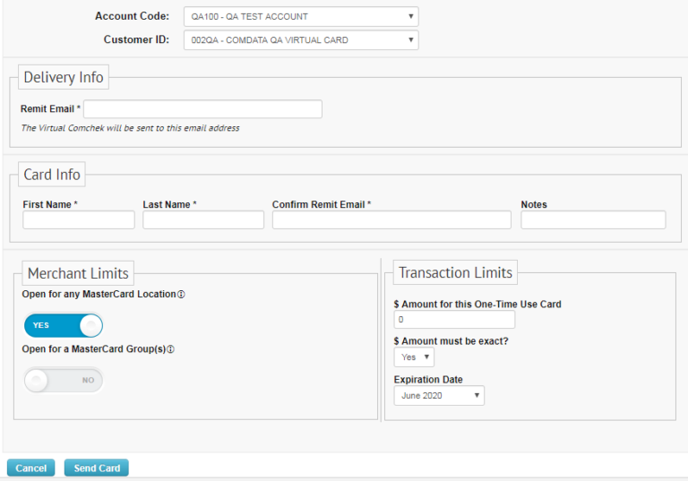The width and height of the screenshot is (688, 481).
Task: Click info icon beside MasterCard Group(s) label
Action: [170, 349]
